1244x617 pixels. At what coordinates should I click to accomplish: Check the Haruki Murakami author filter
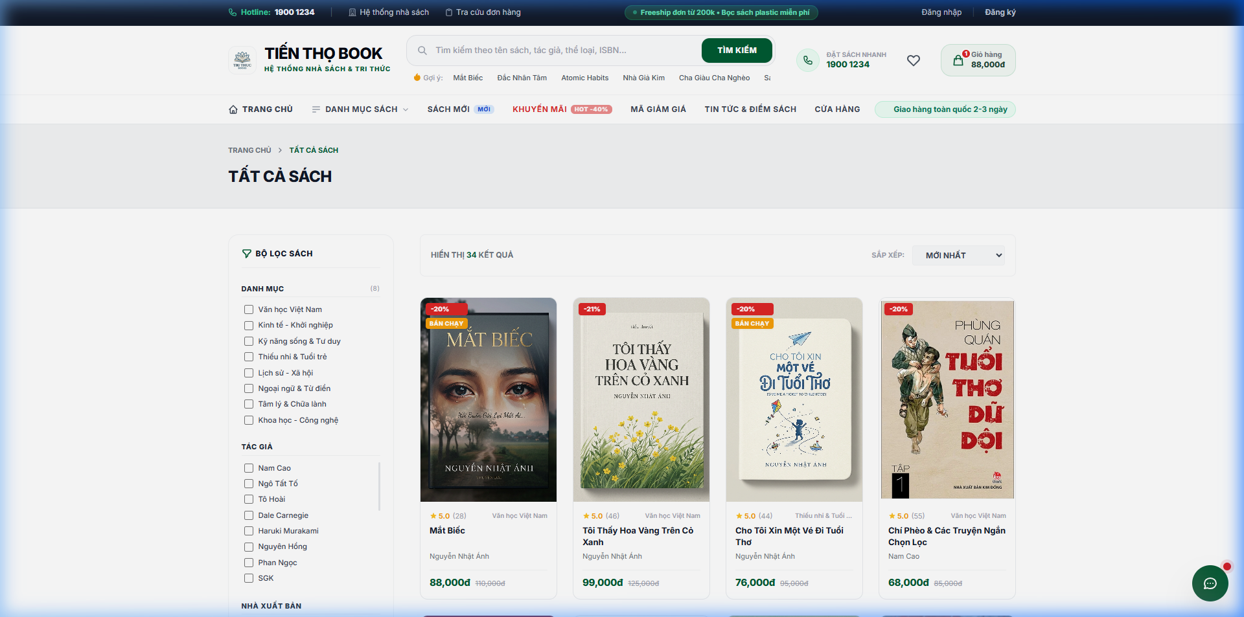click(249, 531)
